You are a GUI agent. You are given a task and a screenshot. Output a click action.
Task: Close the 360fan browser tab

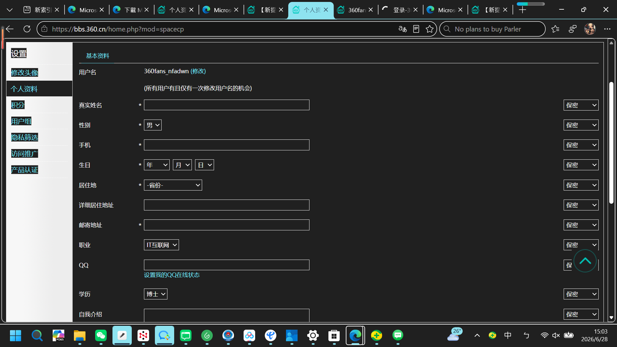(x=371, y=10)
